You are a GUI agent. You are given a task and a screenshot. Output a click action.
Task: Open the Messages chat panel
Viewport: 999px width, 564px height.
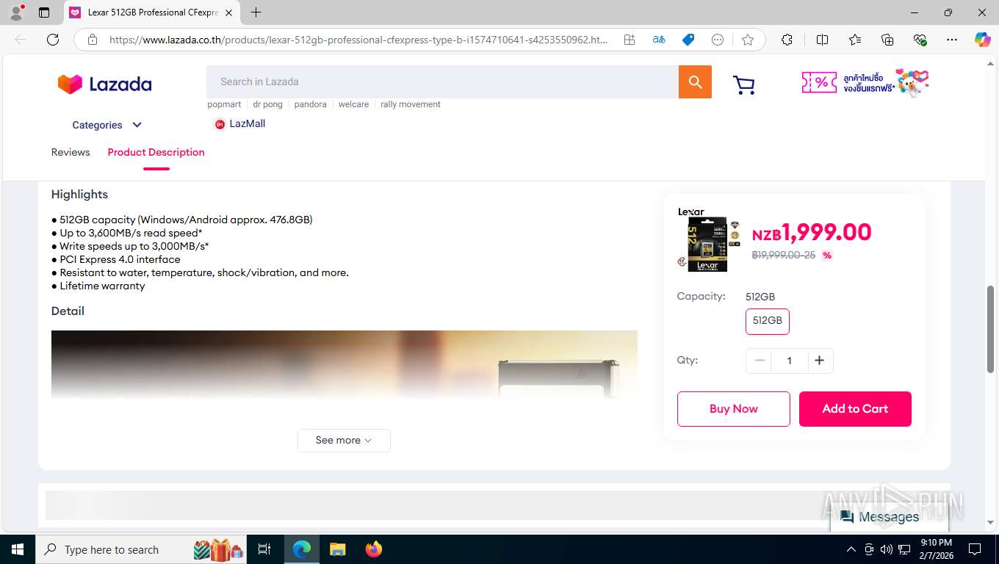pos(890,517)
